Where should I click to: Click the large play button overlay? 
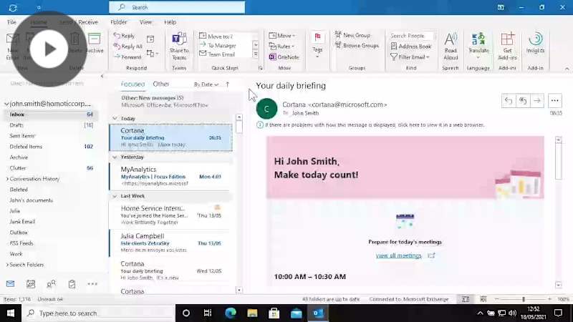coord(49,49)
